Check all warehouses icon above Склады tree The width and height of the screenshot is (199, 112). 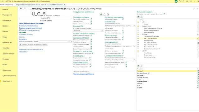[138, 16]
